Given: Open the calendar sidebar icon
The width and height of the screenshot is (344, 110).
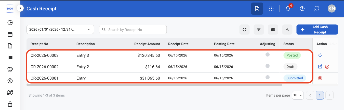Looking at the screenshot, I should [x=10, y=34].
